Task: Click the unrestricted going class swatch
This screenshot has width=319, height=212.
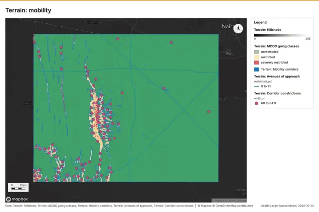Action: tap(257, 52)
